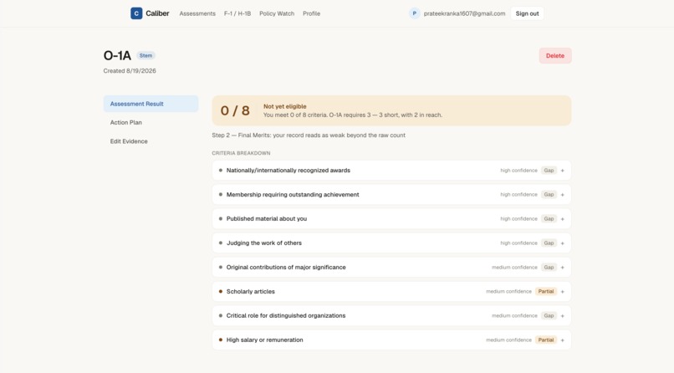This screenshot has height=373, width=674.
Task: Expand Membership requiring outstanding achievement plus
Action: click(562, 195)
